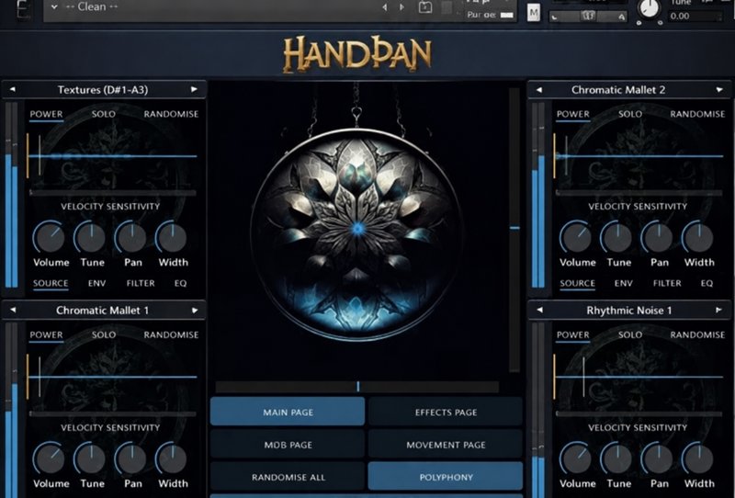Select next preset arrow in Kontakt header

pos(401,7)
